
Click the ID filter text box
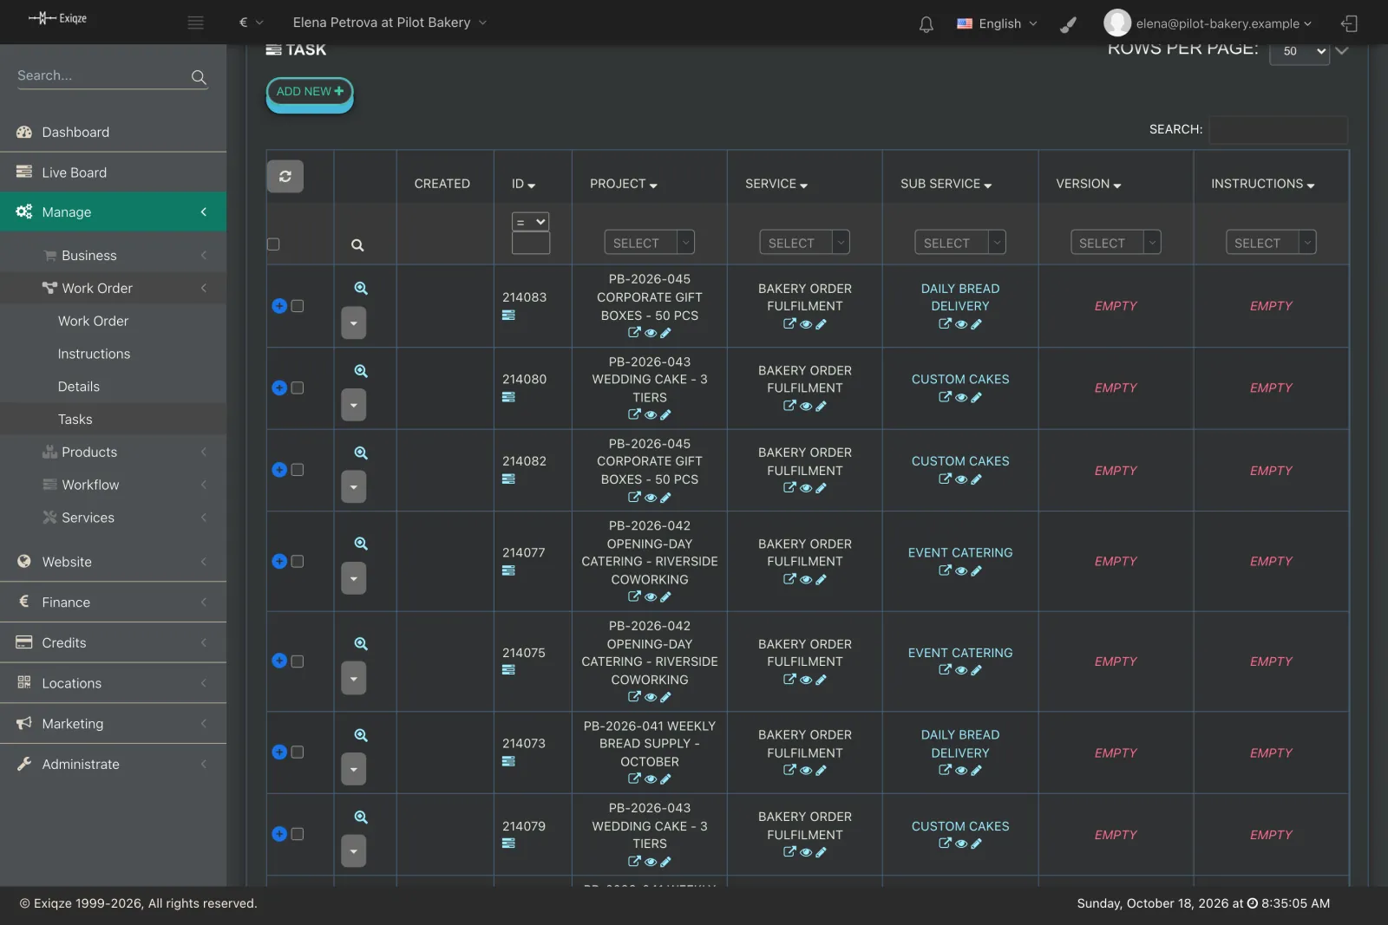click(x=530, y=244)
